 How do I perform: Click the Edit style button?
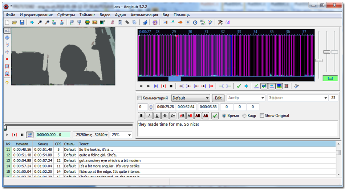pos(218,98)
